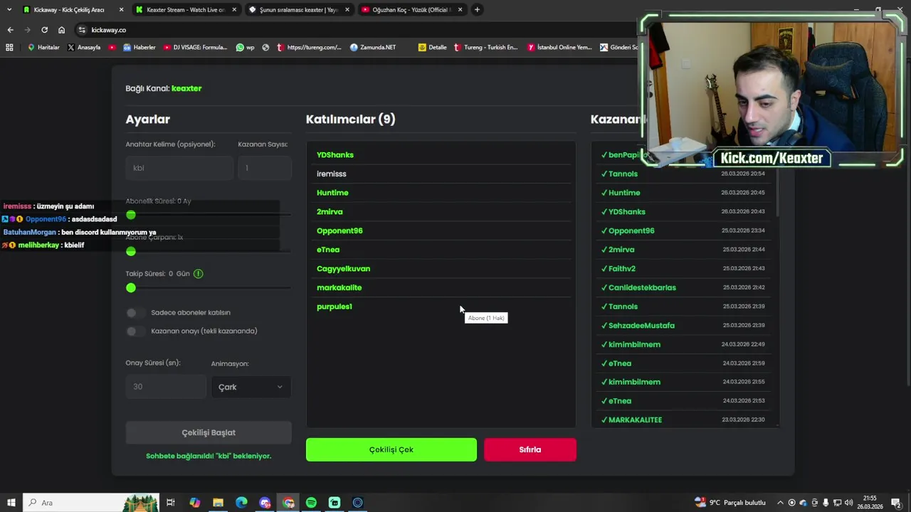
Task: Reload the kickaway.co page
Action: 44,30
